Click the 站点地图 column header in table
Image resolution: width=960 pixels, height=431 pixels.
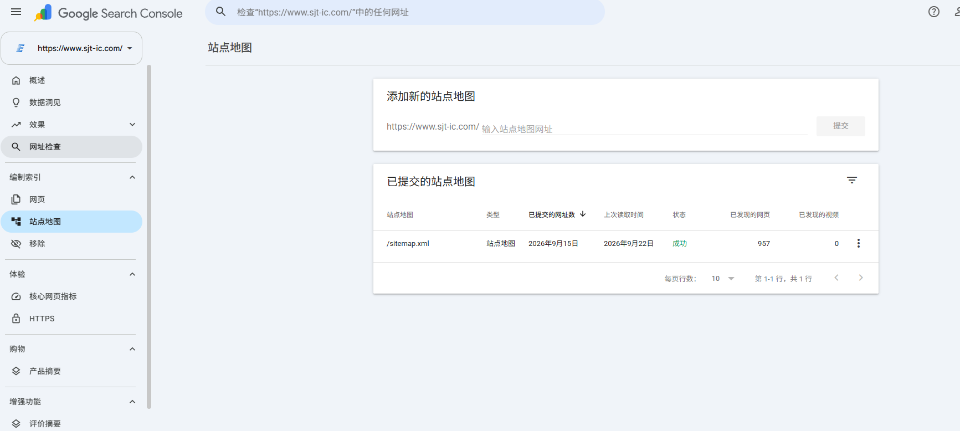pyautogui.click(x=400, y=215)
